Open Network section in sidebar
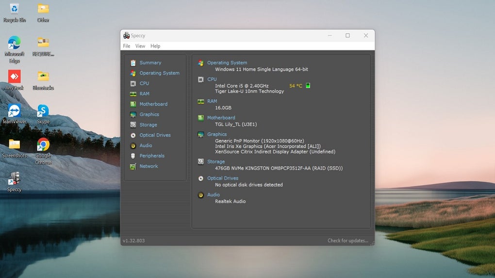495x278 pixels. coord(148,166)
